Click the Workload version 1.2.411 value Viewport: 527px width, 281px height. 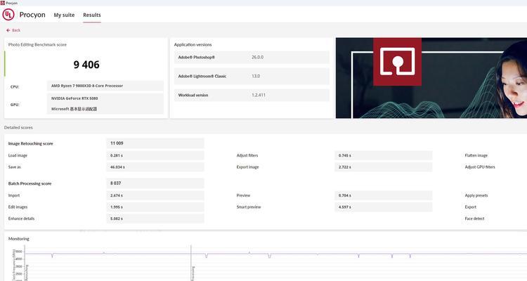(259, 95)
